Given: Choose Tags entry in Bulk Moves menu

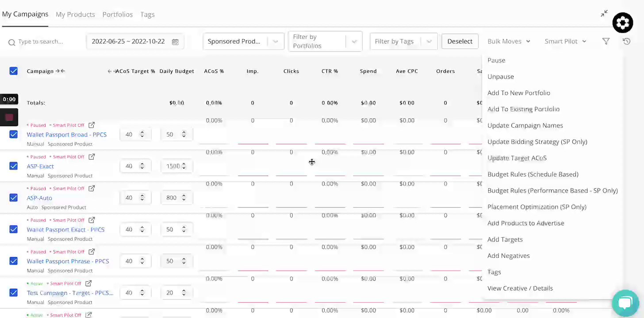Looking at the screenshot, I should click(494, 272).
